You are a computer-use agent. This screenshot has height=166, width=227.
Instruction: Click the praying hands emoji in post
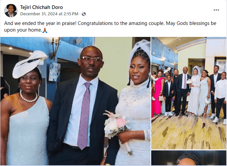pos(45,30)
